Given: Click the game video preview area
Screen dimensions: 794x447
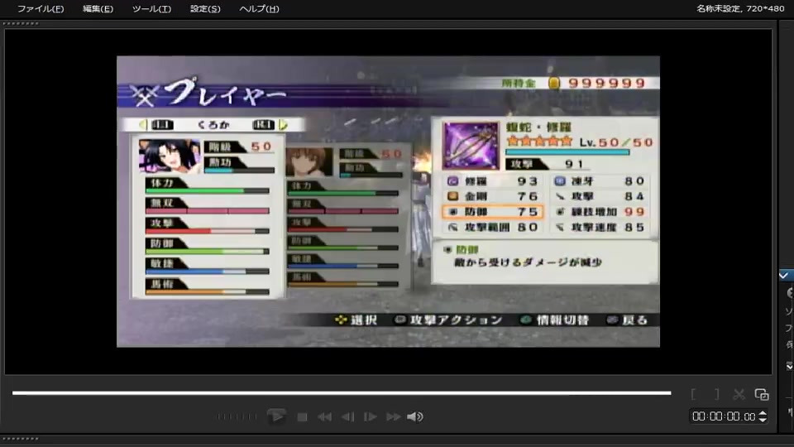Looking at the screenshot, I should click(x=388, y=201).
